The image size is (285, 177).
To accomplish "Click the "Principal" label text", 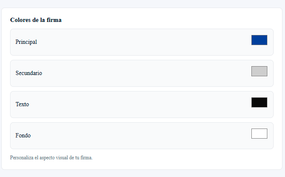I will (26, 42).
